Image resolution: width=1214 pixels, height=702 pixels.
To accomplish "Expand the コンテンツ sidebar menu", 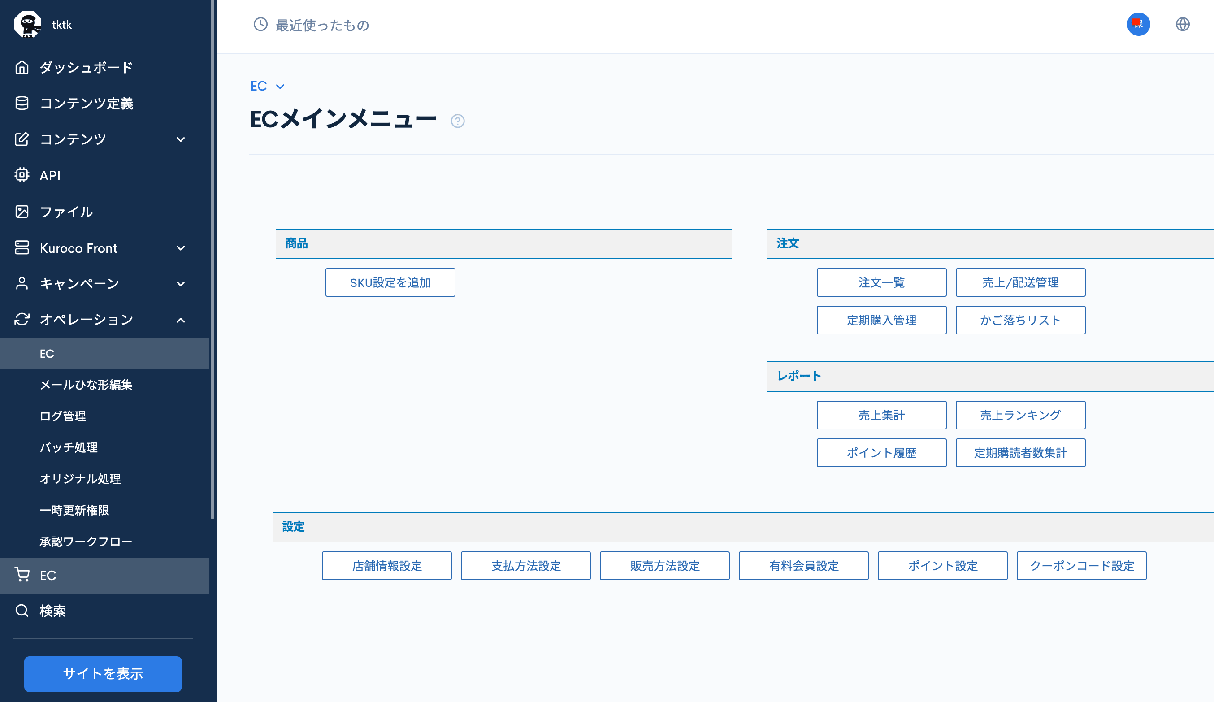I will [181, 140].
